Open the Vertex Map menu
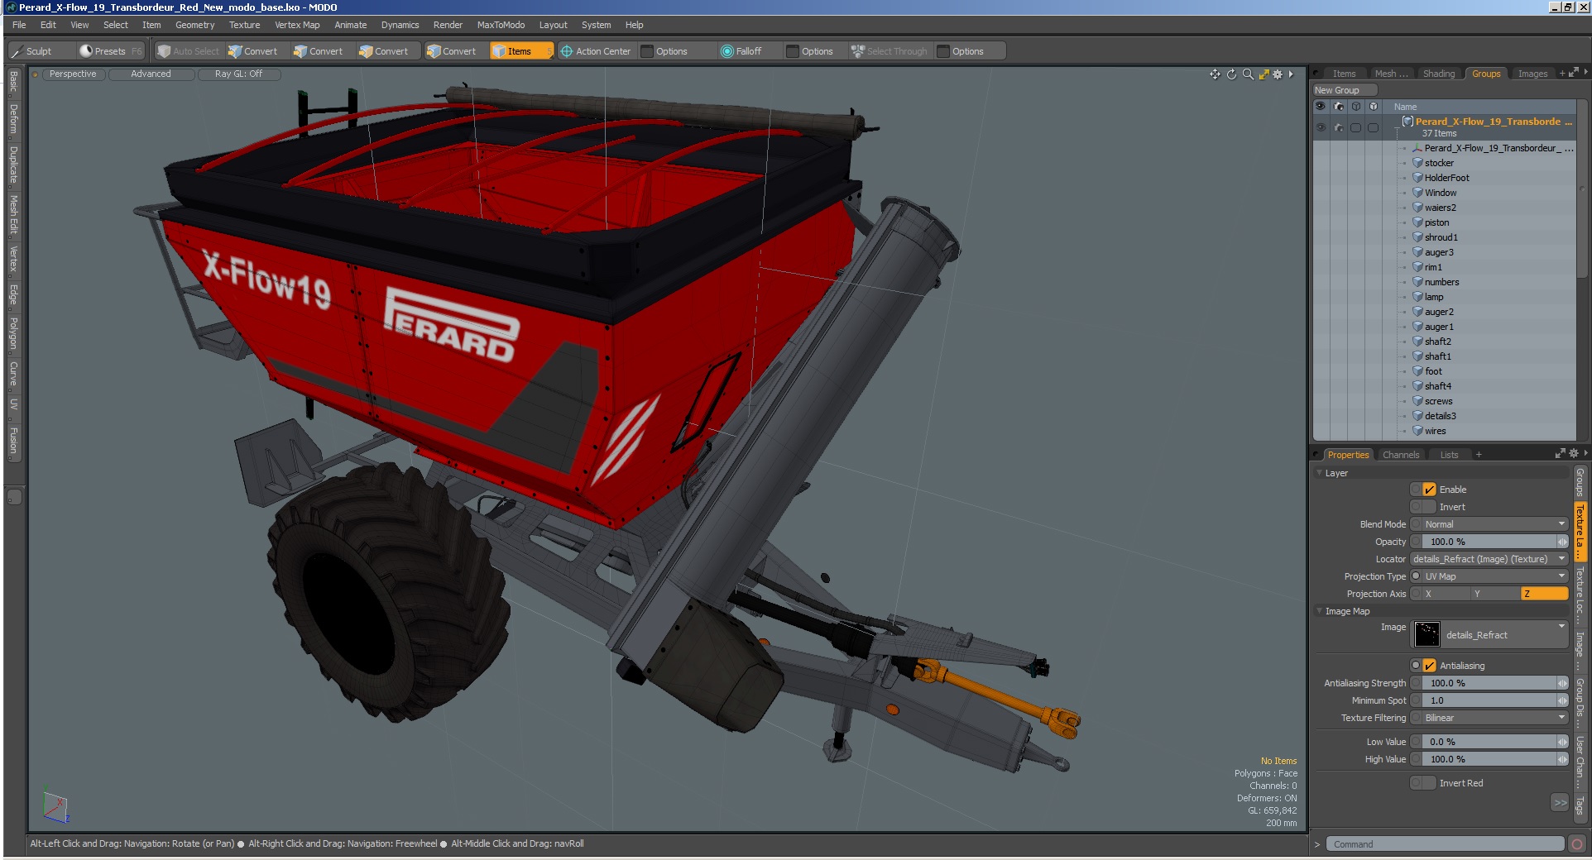The height and width of the screenshot is (860, 1592). (x=297, y=25)
